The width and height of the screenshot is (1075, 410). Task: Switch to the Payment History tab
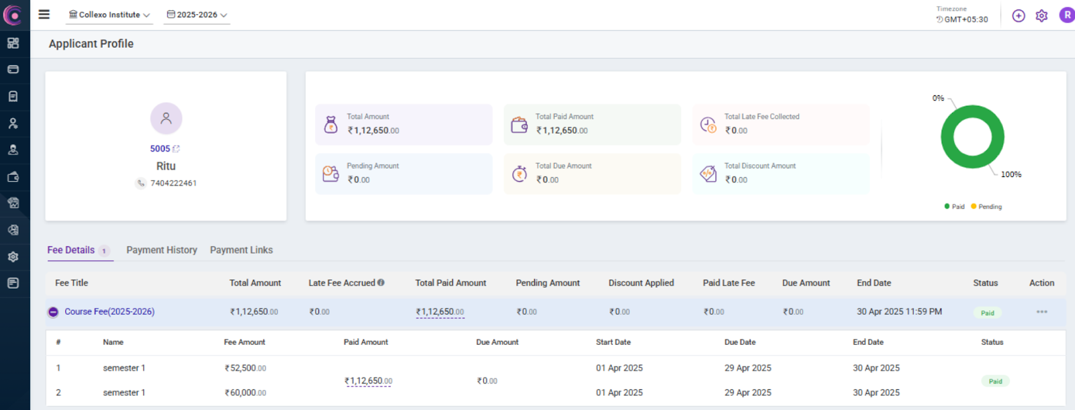click(161, 250)
